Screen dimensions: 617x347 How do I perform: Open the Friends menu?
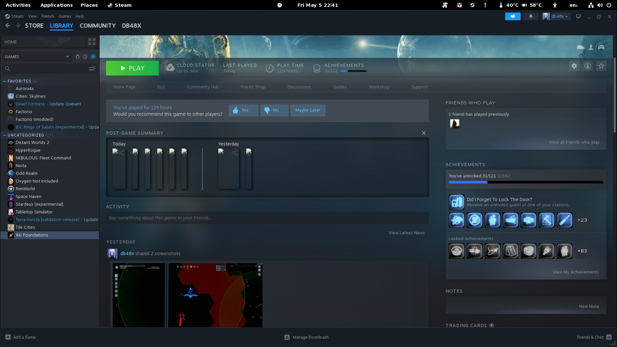tap(48, 16)
